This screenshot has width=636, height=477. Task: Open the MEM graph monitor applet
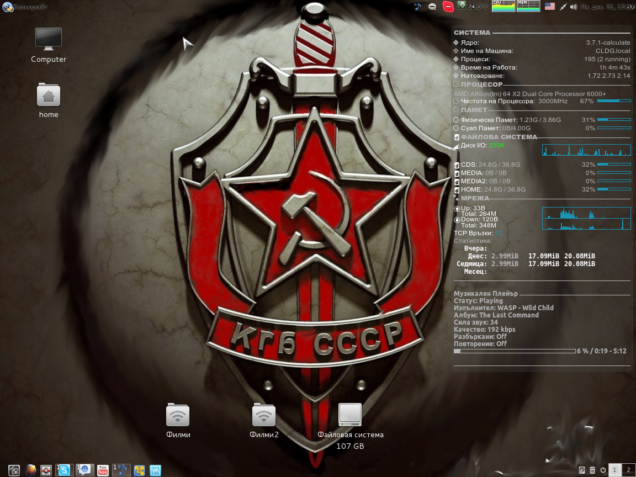point(528,6)
